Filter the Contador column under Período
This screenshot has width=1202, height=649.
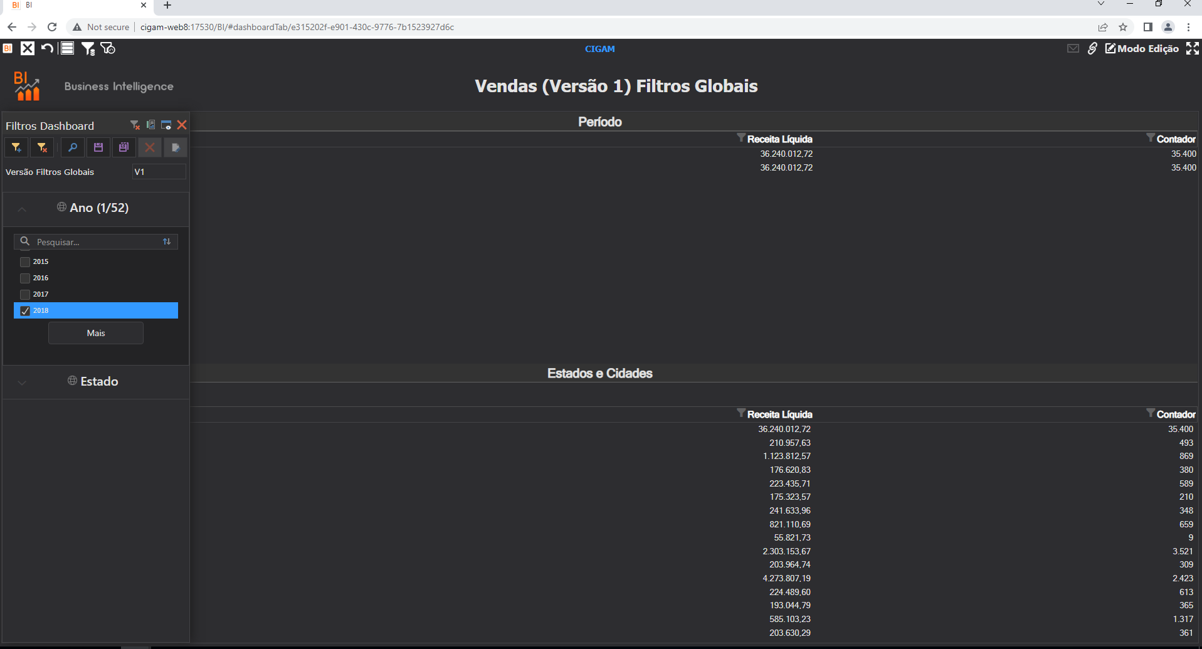[x=1151, y=138]
